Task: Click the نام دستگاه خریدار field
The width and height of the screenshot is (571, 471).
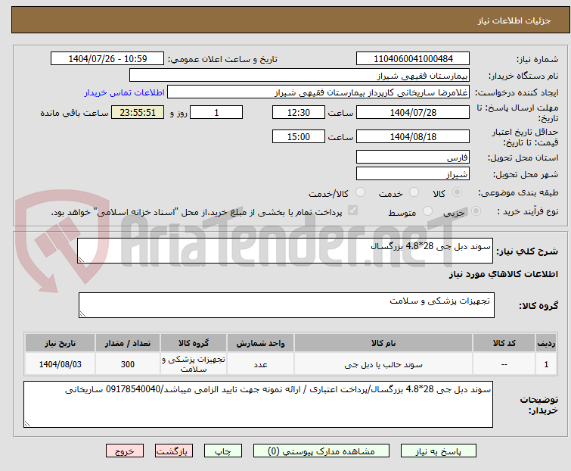Action: point(299,76)
